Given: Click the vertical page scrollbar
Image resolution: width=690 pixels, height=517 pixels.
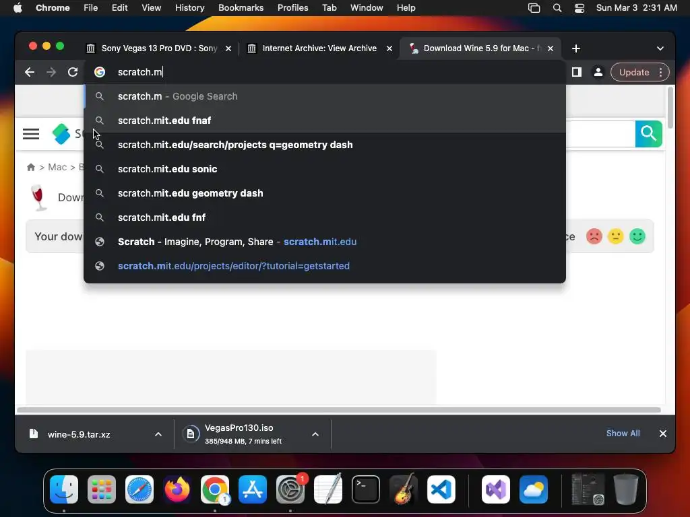Looking at the screenshot, I should (x=670, y=108).
